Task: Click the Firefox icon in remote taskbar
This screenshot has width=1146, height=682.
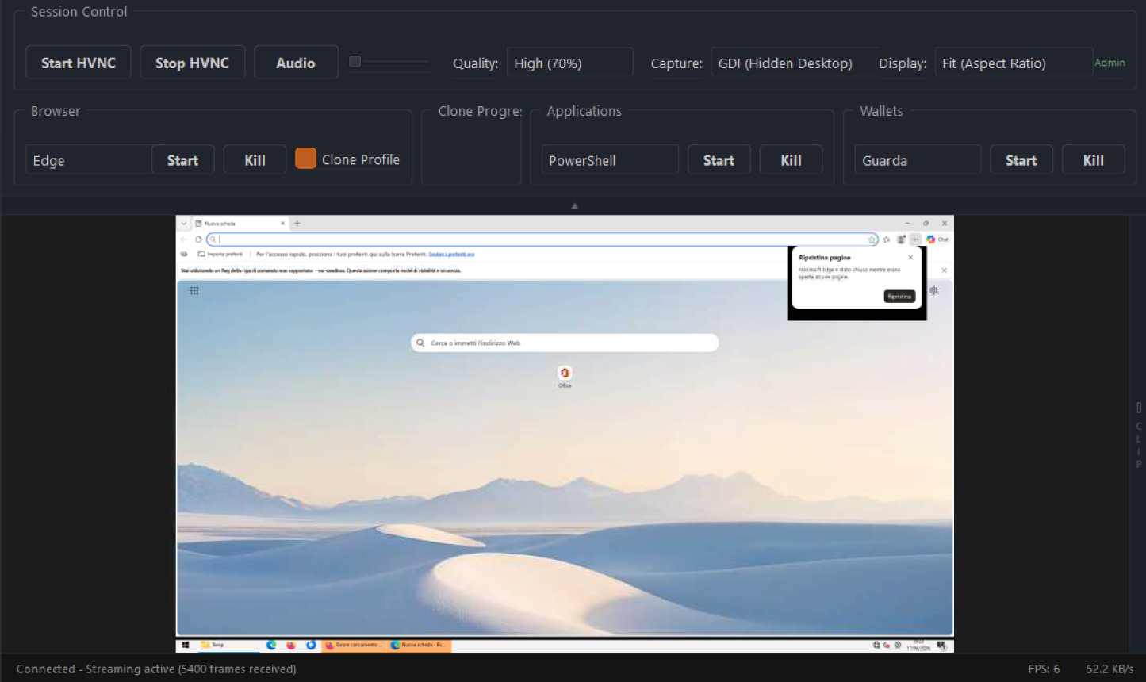Action: click(x=291, y=645)
